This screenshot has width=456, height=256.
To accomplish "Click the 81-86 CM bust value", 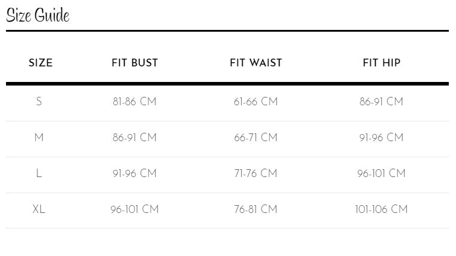I will (x=135, y=102).
